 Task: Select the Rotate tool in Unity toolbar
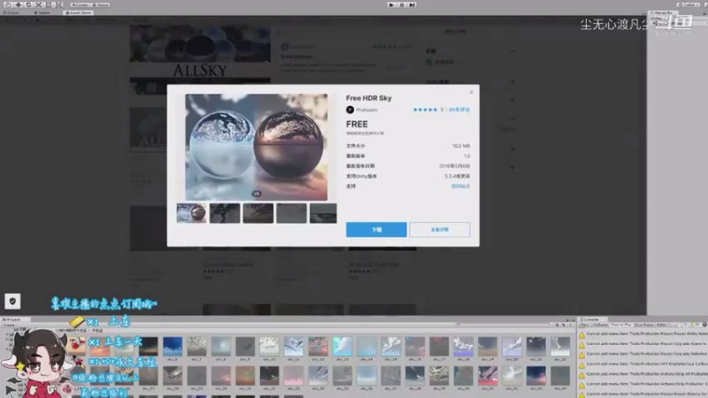point(28,4)
